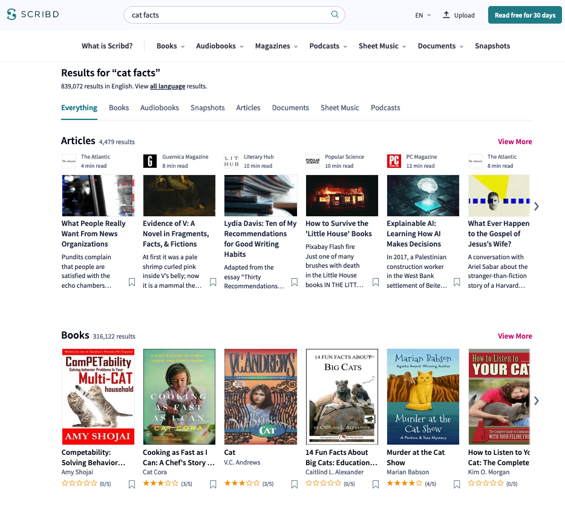
Task: Switch to the Podcasts results tab
Action: 385,108
